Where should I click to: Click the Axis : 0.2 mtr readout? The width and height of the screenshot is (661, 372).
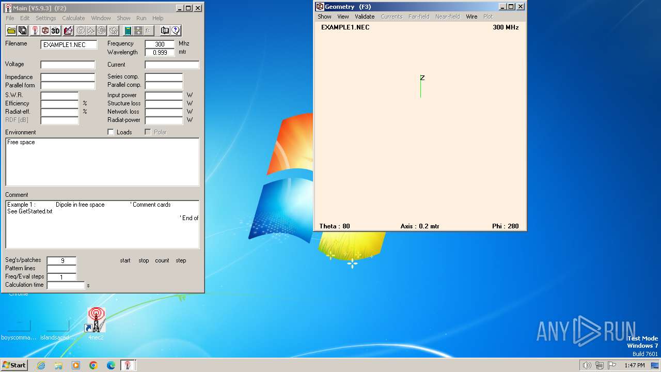(420, 226)
